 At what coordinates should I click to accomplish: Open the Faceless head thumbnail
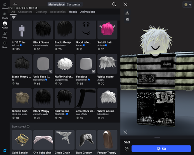(x=86, y=64)
